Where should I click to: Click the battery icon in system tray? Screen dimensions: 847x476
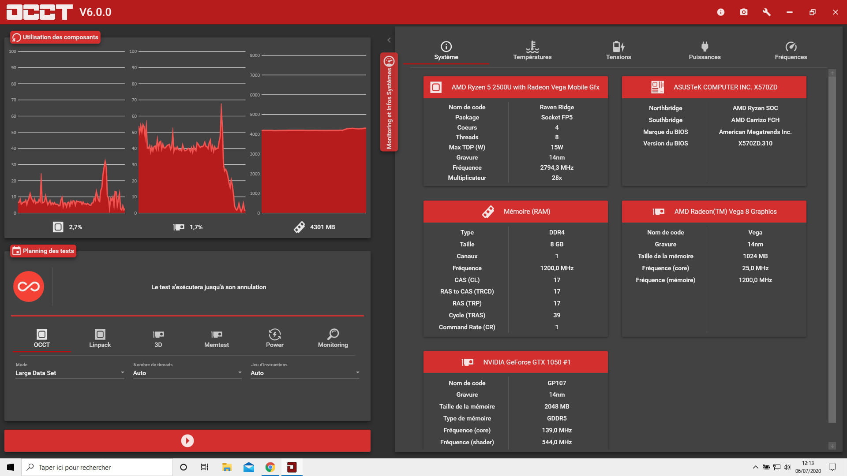coord(766,467)
